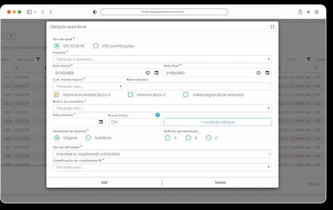Clear the Data Inicial date value
This screenshot has width=333, height=210.
pos(148,73)
